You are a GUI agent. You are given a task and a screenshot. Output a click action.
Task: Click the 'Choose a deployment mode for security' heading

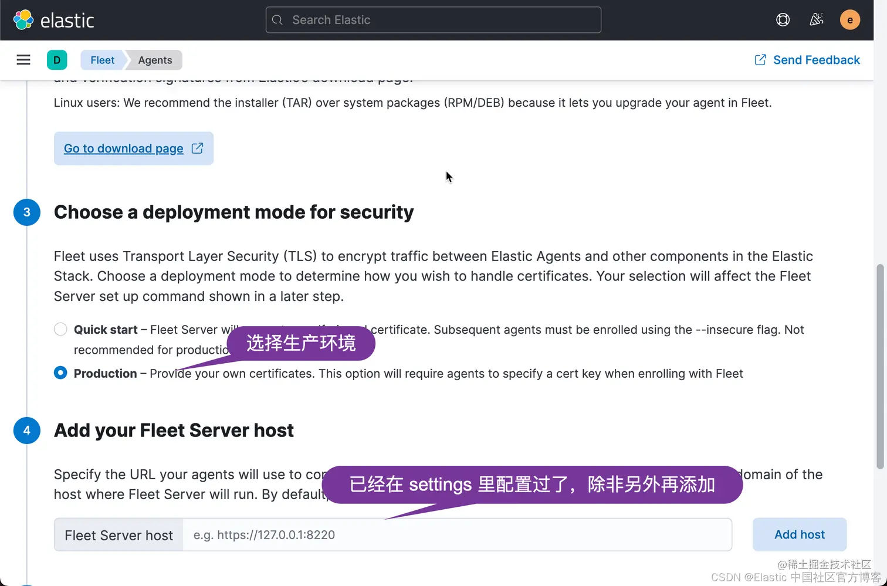click(x=233, y=212)
